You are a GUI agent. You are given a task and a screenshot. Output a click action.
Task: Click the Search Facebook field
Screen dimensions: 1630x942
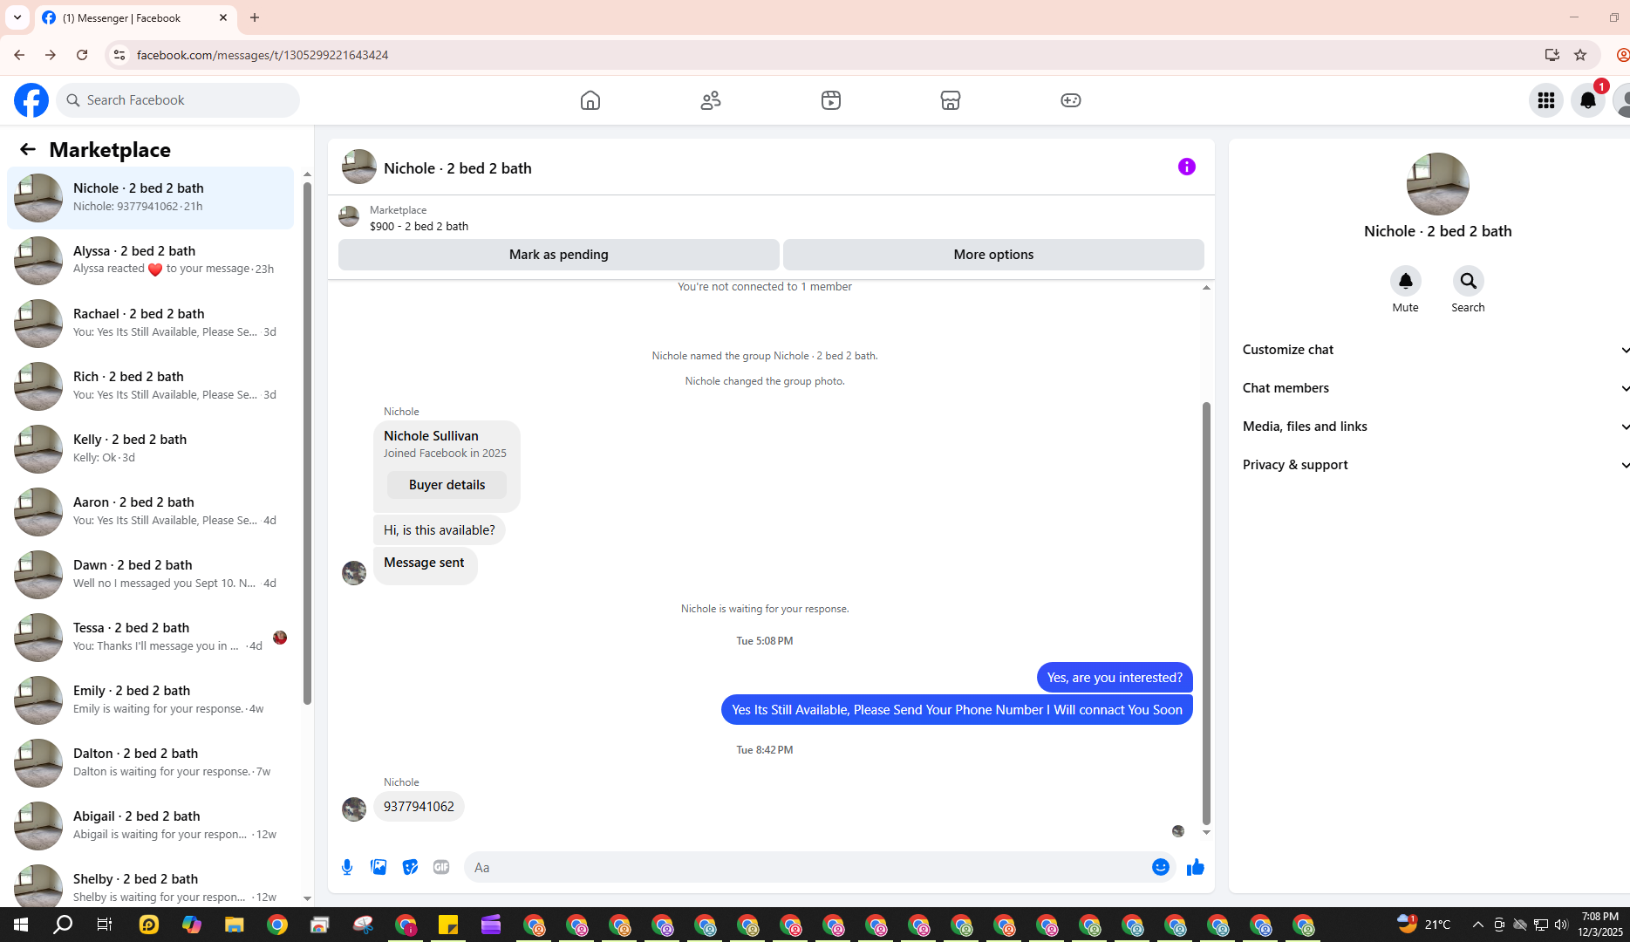178,100
